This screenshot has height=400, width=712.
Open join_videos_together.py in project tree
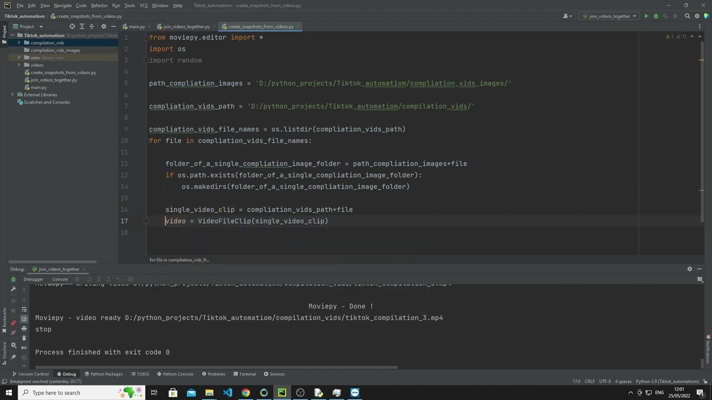(54, 80)
